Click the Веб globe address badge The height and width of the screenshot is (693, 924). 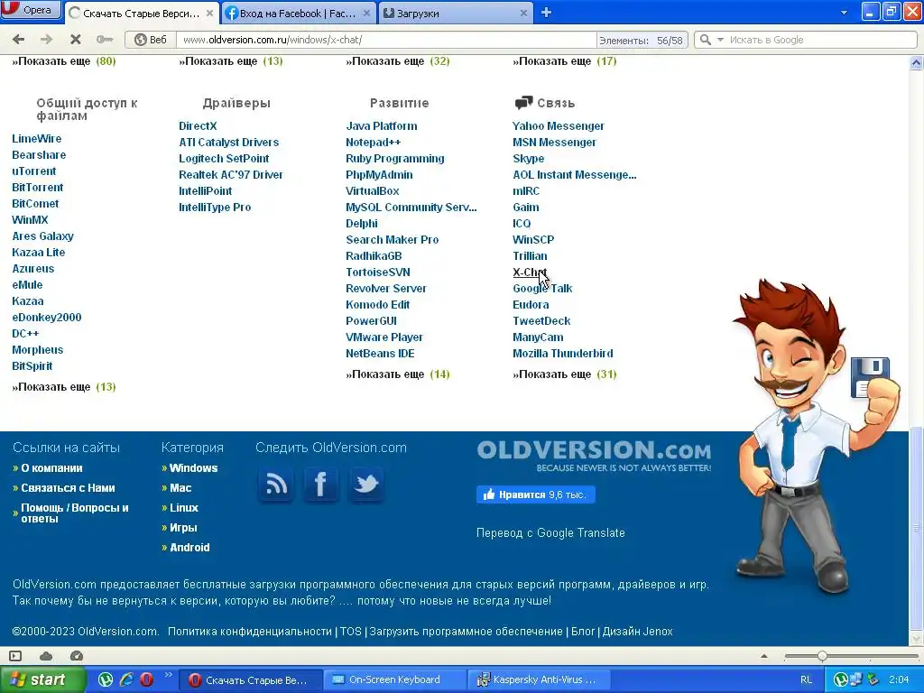coord(151,40)
